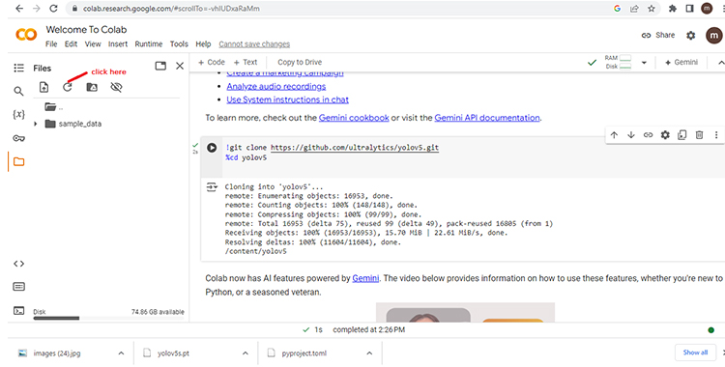The width and height of the screenshot is (725, 367).
Task: Expand the sample_data folder arrow
Action: coord(36,124)
